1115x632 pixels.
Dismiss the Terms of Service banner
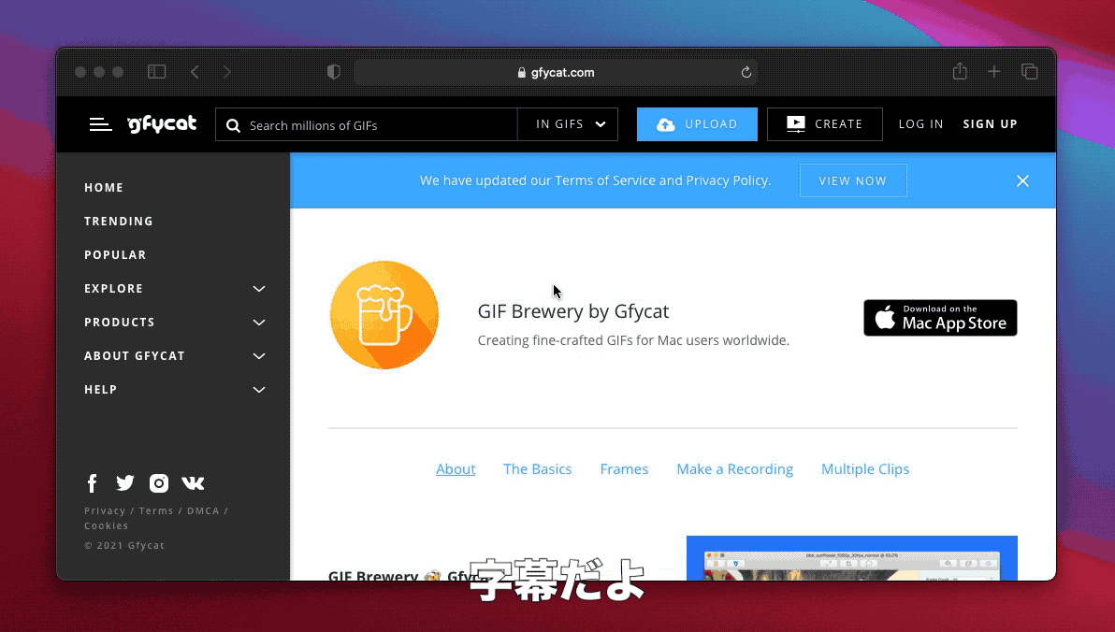[1022, 180]
